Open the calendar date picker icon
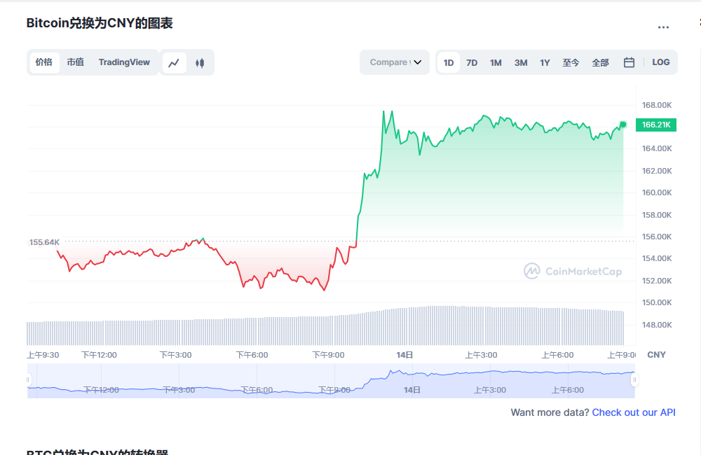The height and width of the screenshot is (455, 701). tap(629, 62)
